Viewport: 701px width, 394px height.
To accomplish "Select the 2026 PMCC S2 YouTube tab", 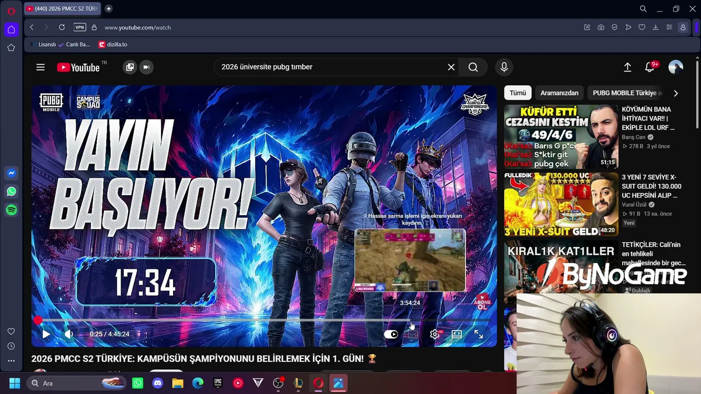I will 61,9.
